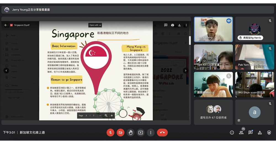Click the Drive storage usage bar
Image resolution: width=276 pixels, height=144 pixels.
pos(18,90)
